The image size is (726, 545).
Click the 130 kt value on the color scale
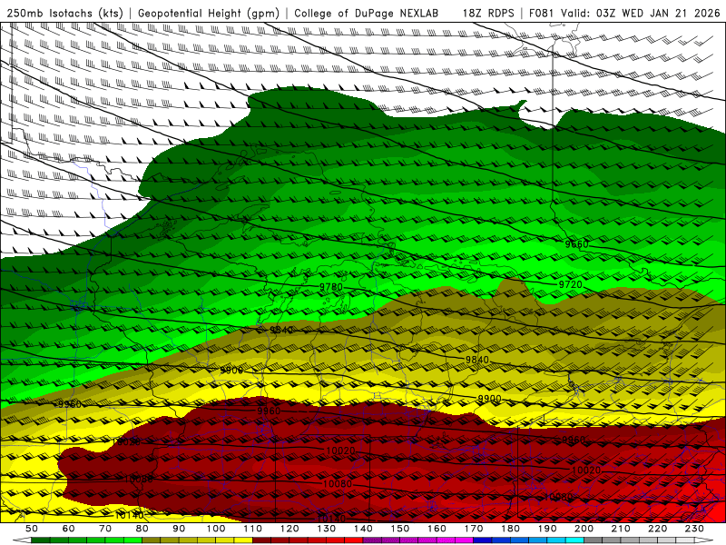(x=327, y=529)
